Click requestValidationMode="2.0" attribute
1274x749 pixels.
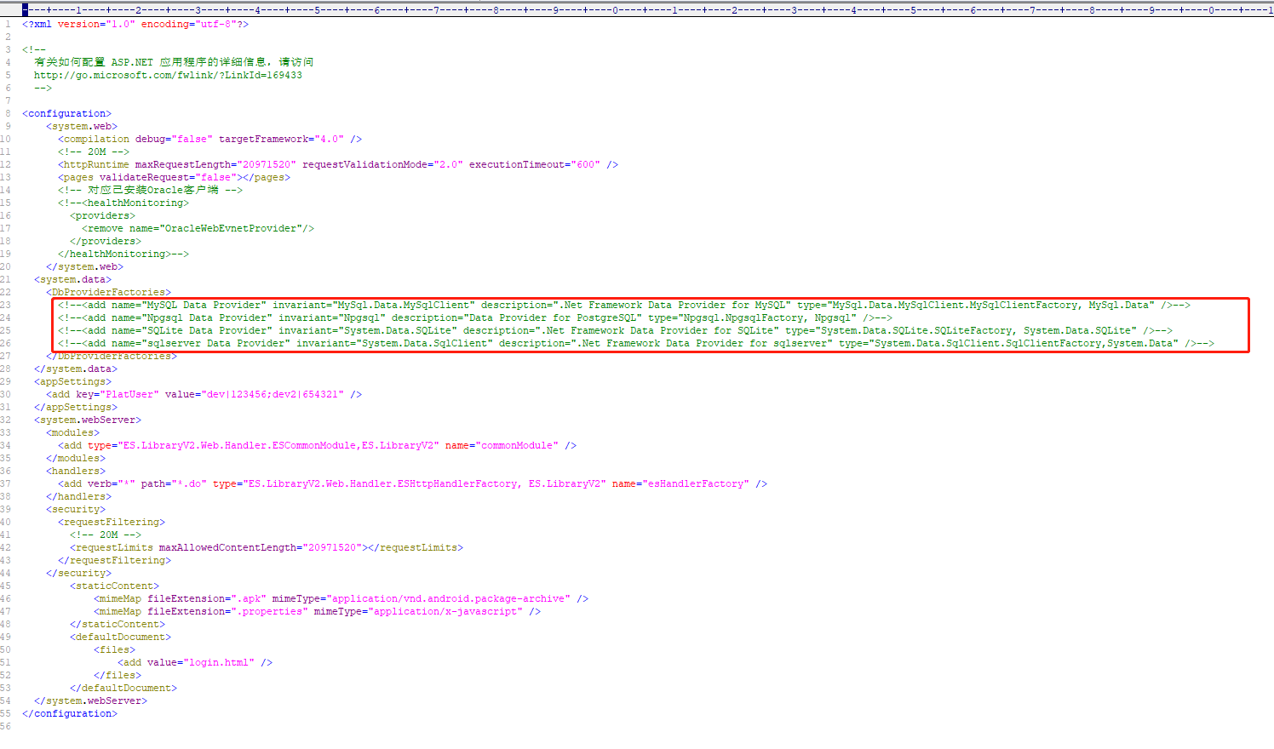coord(382,164)
